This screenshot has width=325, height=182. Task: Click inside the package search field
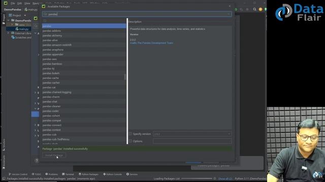click(137, 14)
